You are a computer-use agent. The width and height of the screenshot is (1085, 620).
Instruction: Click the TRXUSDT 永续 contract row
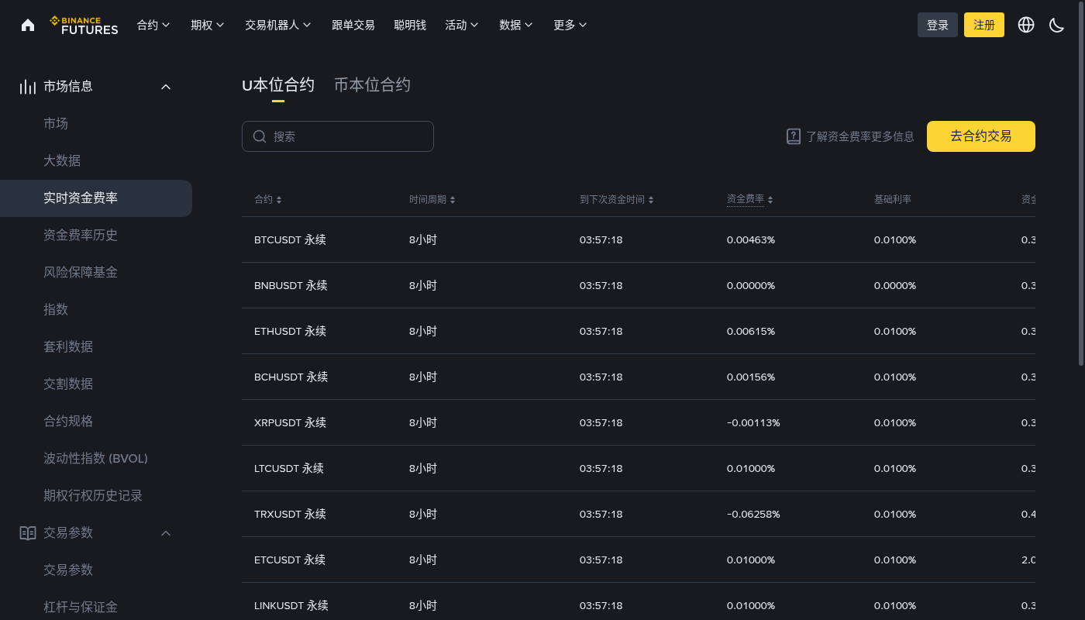(639, 514)
